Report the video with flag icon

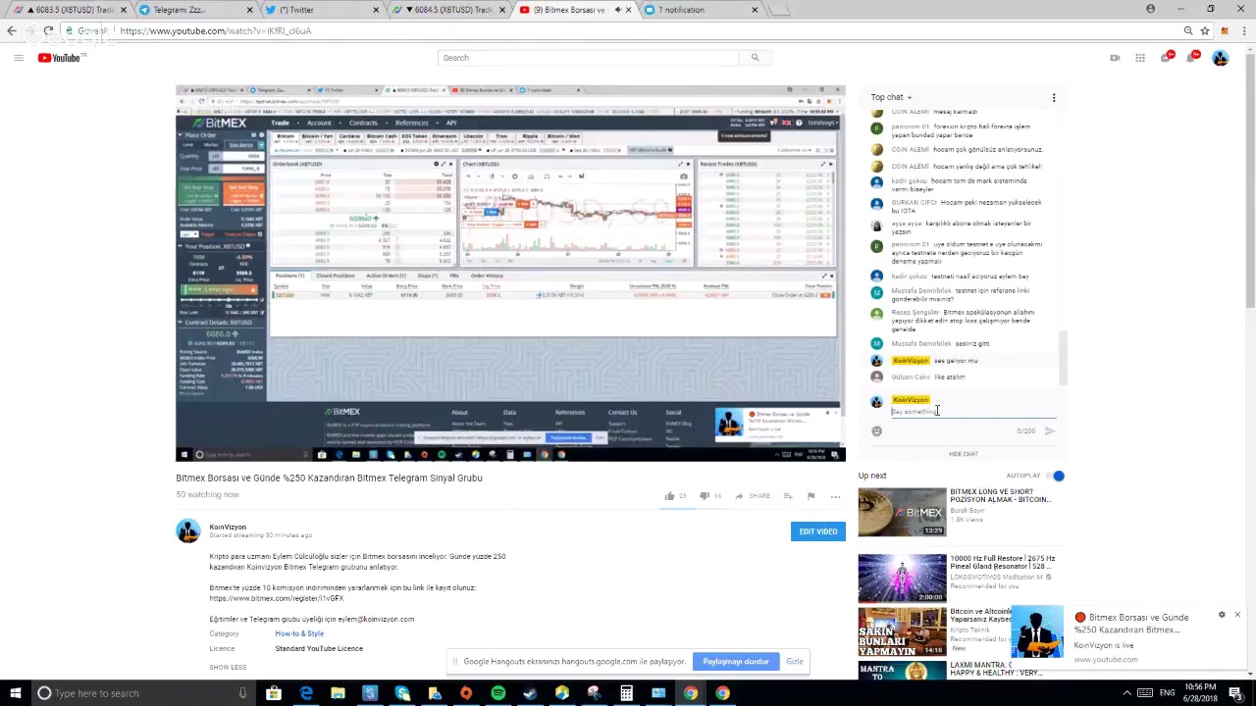tap(811, 496)
